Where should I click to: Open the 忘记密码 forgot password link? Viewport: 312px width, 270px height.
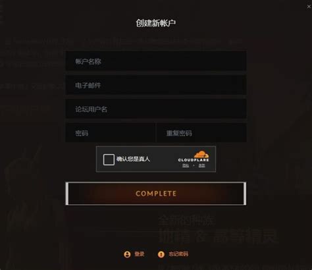point(178,254)
